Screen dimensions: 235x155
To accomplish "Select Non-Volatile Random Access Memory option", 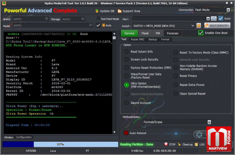I will pyautogui.click(x=175, y=67).
